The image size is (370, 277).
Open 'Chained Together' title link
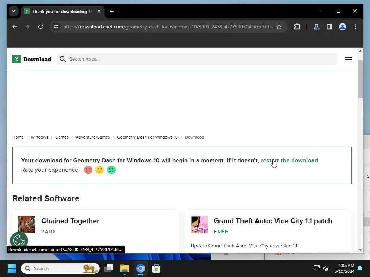point(70,221)
